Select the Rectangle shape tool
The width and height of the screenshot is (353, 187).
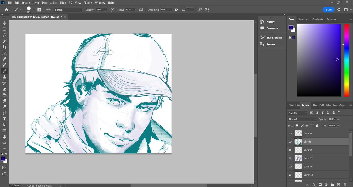pyautogui.click(x=4, y=131)
